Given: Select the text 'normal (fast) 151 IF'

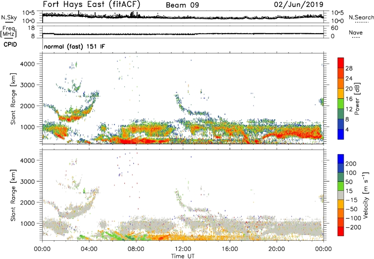Looking at the screenshot, I should [x=74, y=46].
